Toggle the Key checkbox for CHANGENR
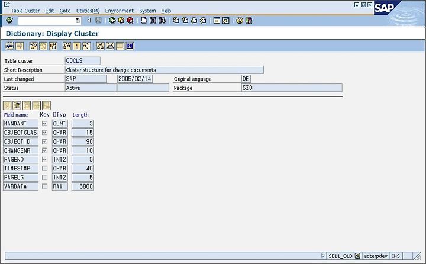The width and height of the screenshot is (426, 264). (44, 150)
